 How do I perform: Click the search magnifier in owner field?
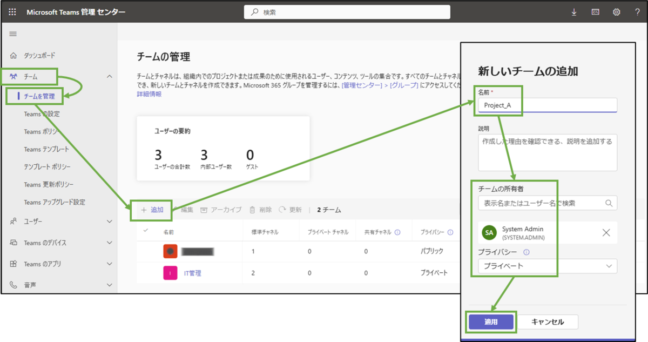point(609,203)
